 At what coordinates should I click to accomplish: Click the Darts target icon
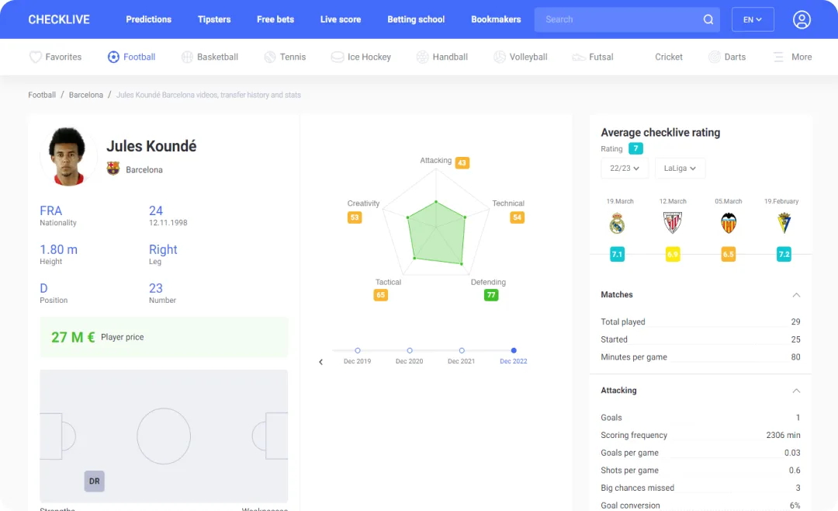click(x=714, y=57)
